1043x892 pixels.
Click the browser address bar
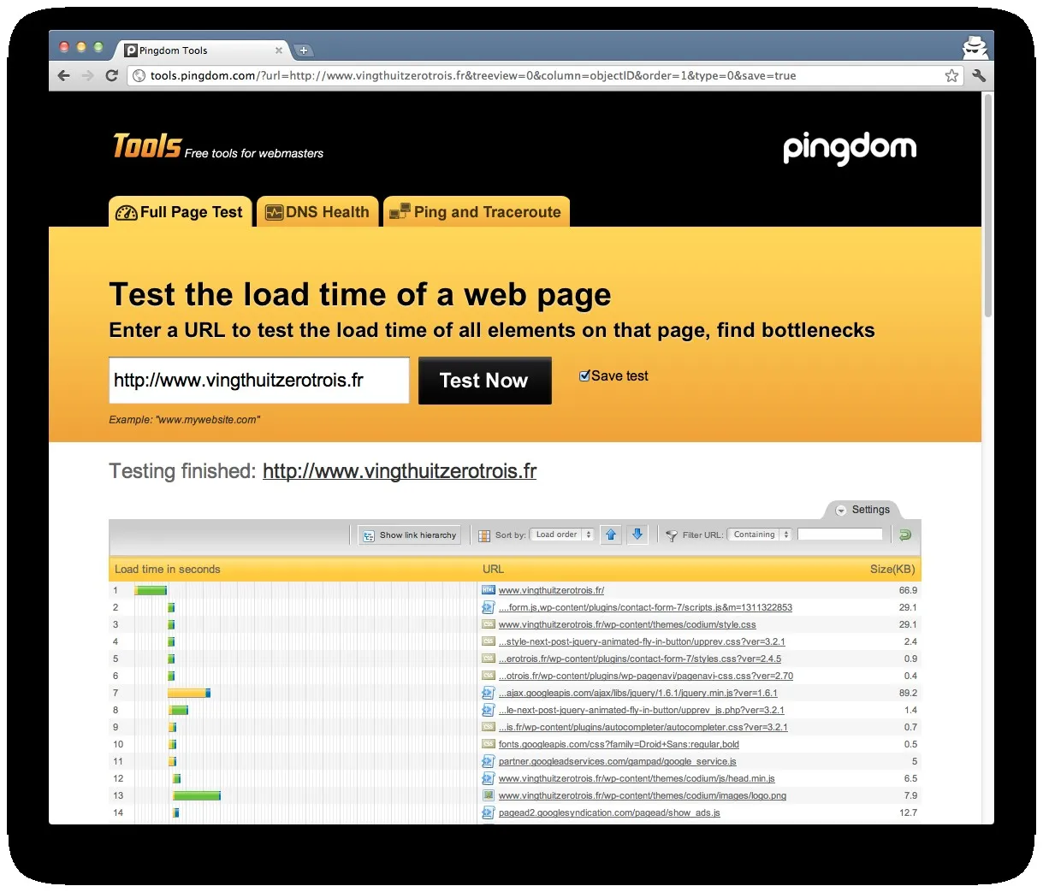pos(543,76)
